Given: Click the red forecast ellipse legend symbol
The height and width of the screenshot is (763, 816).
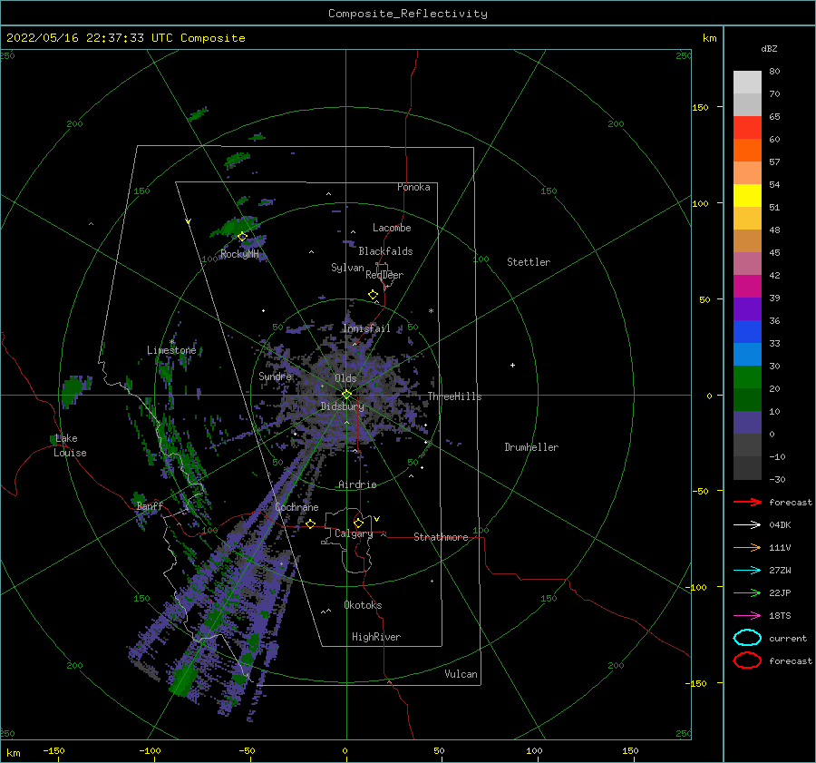Looking at the screenshot, I should (x=747, y=660).
